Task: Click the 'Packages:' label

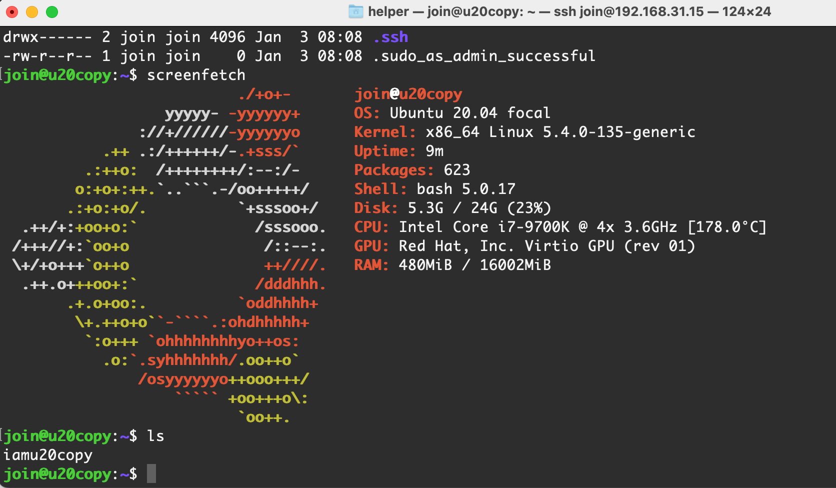Action: 394,170
